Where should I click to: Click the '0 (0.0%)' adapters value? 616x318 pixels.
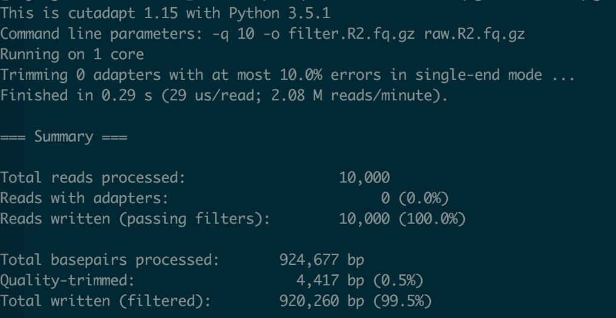(x=415, y=199)
